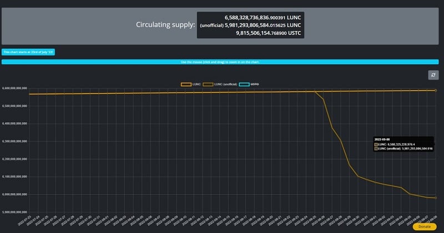Viewport: 444px width, 233px height.
Task: Click the chart refresh icon button
Action: coord(433,75)
